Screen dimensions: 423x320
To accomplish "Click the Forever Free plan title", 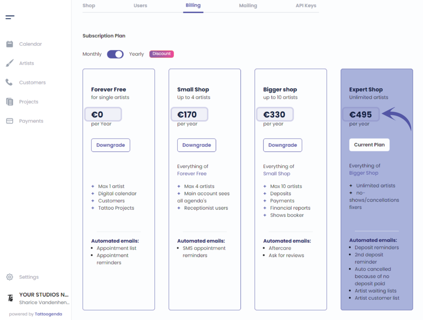I will tap(109, 89).
